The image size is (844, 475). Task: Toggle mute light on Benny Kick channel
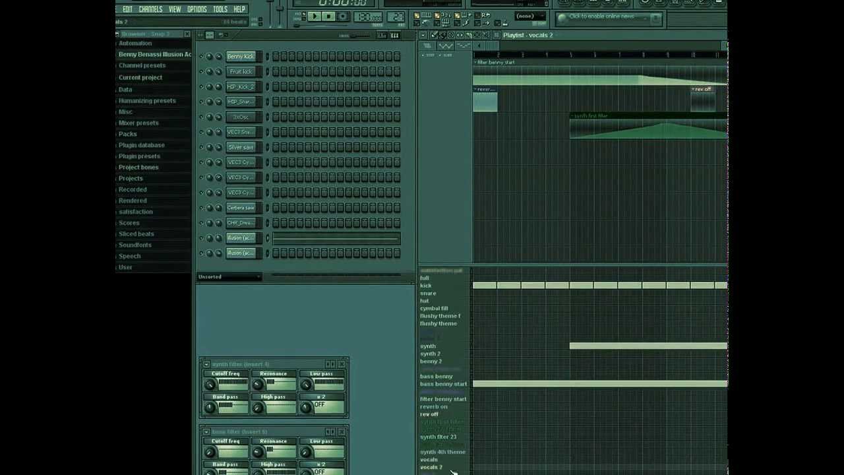(x=202, y=57)
